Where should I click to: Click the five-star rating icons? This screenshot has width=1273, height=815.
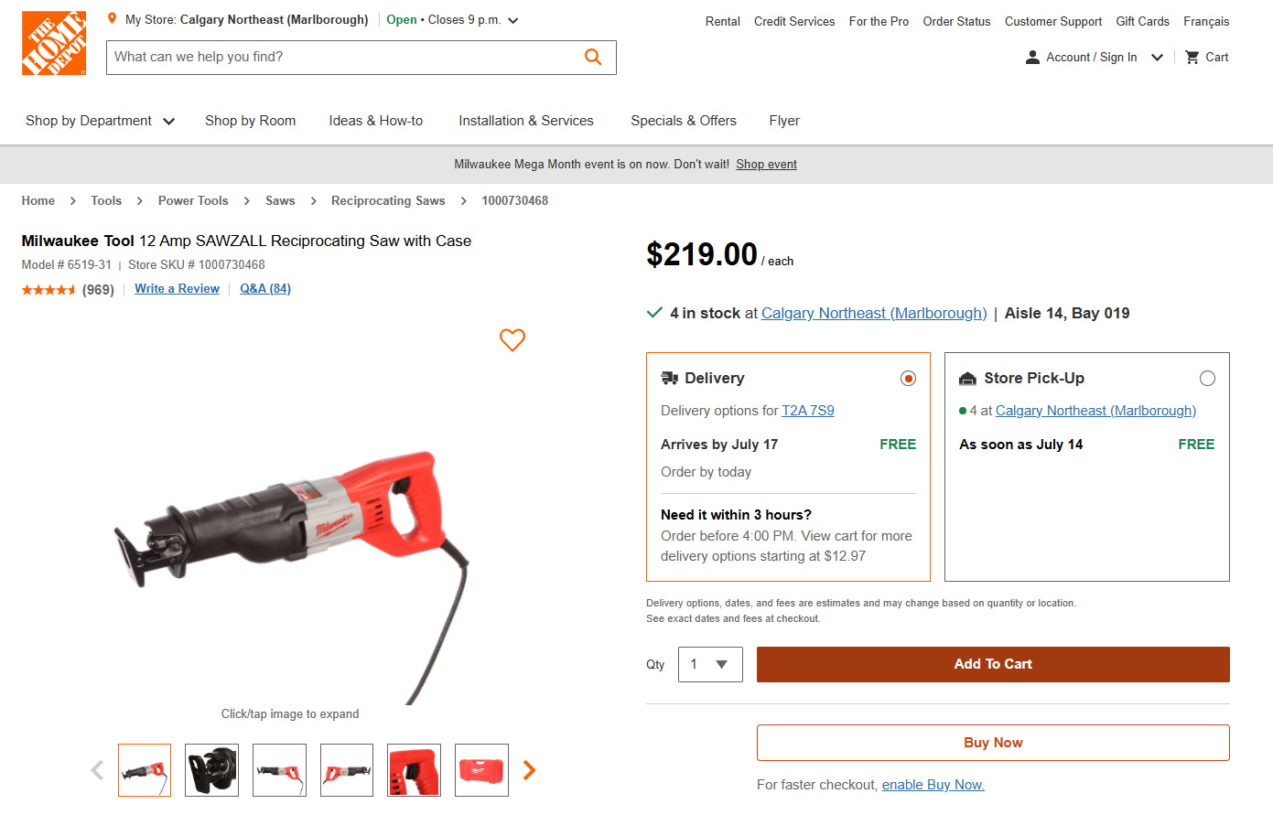pyautogui.click(x=49, y=290)
